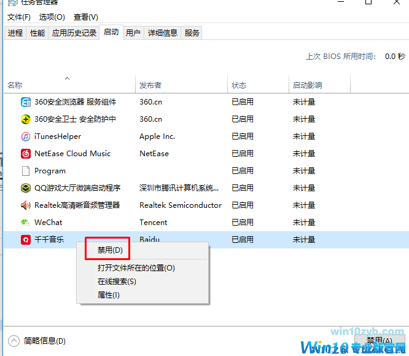Switch to the 应用历史记录 tab
Screen dimensions: 409x356
(74, 33)
